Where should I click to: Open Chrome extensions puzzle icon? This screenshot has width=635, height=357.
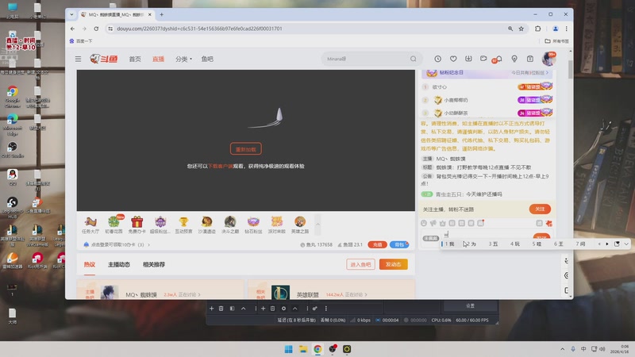pos(538,29)
